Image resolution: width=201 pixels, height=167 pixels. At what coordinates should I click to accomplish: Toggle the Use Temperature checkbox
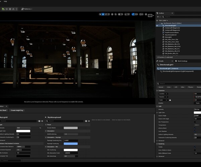[x=195, y=122]
